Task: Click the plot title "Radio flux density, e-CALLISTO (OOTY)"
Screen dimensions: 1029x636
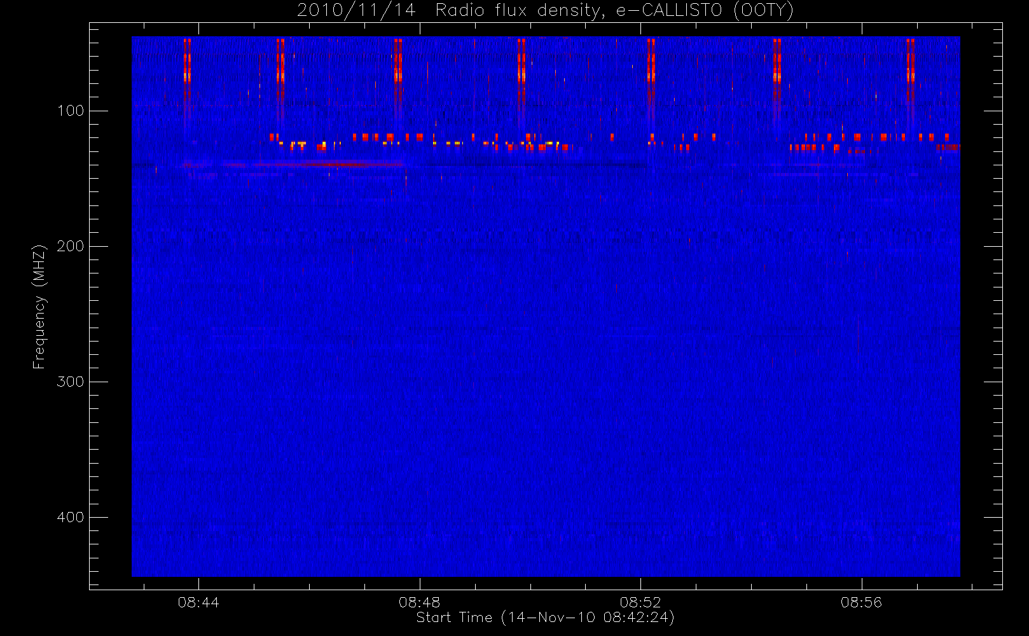Action: 615,11
